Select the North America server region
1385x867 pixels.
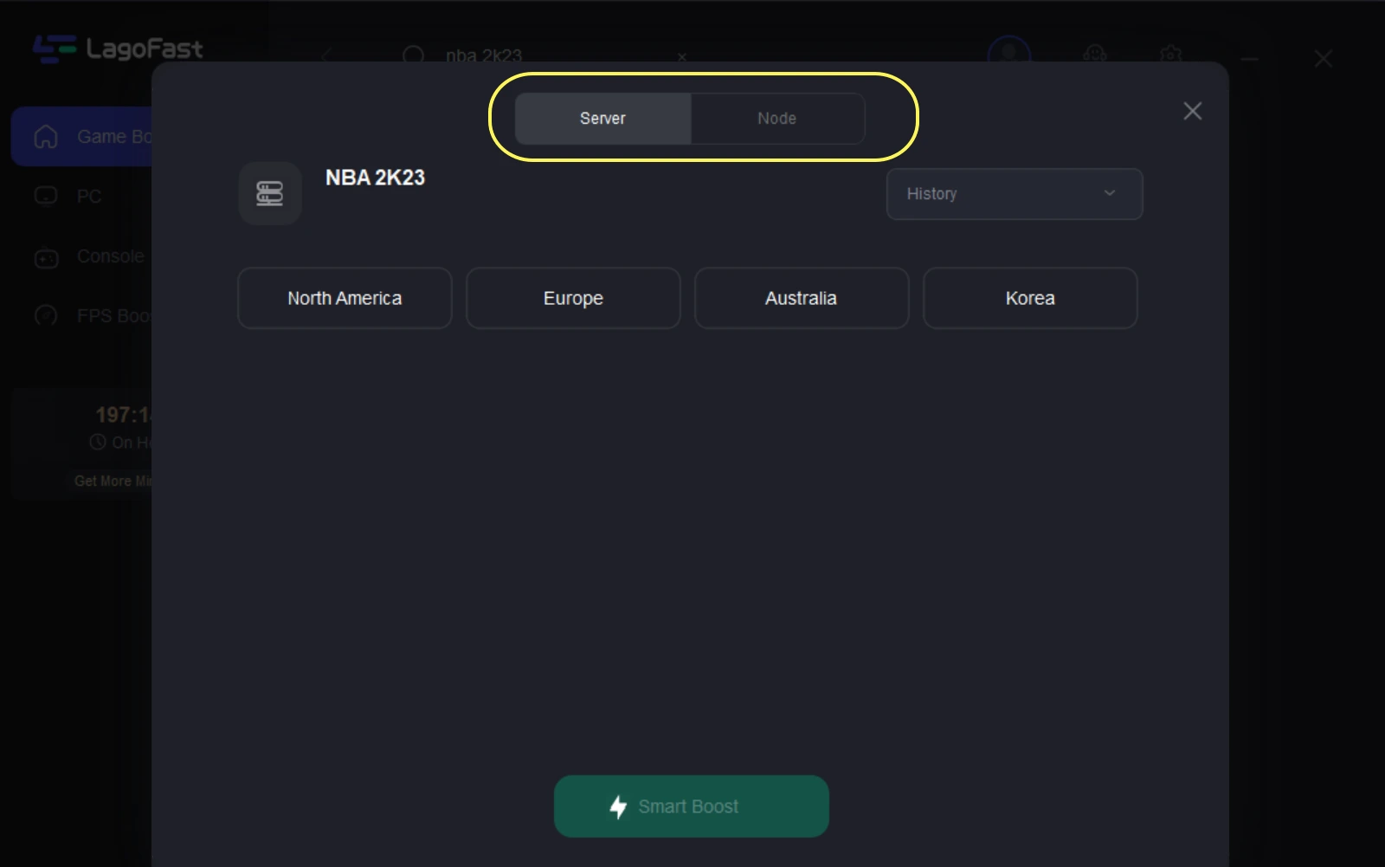point(345,298)
